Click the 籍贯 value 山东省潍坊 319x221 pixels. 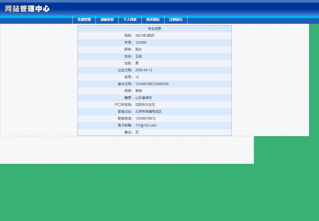143,98
